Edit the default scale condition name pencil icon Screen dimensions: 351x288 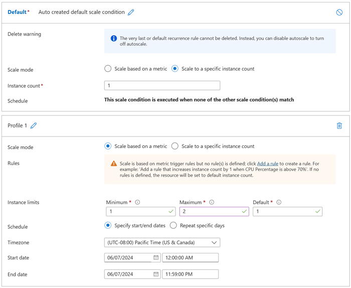[131, 13]
